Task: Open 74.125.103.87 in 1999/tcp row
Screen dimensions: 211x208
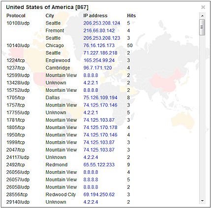Action: 99,142
